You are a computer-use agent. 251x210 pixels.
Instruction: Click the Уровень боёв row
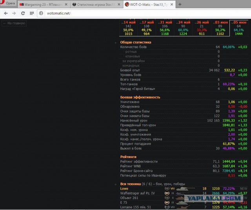[x=184, y=75]
